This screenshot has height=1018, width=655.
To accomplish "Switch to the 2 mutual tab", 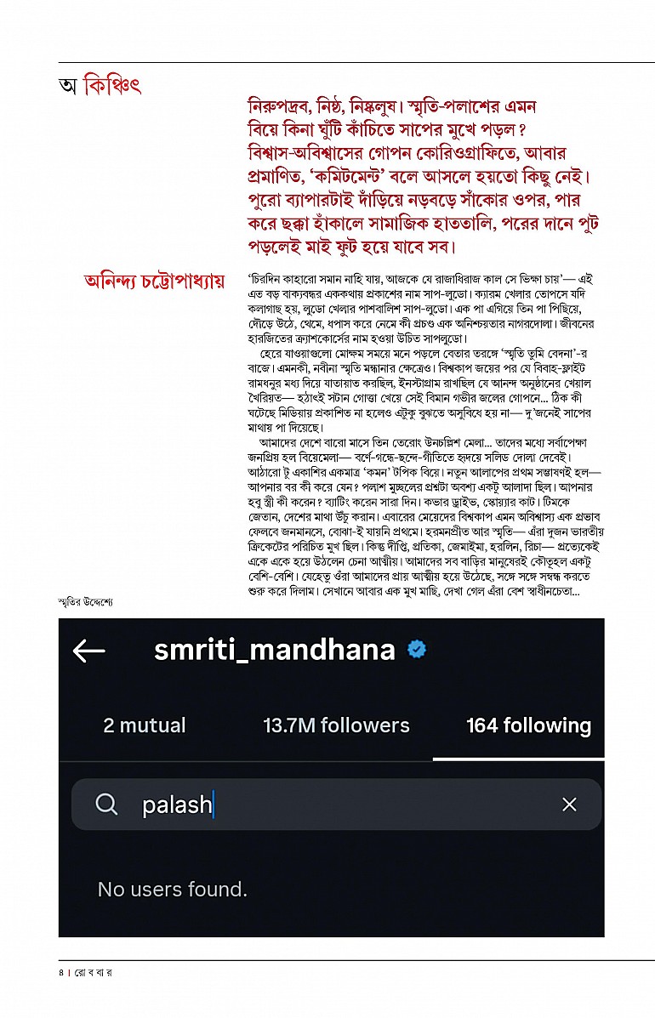I will pos(144,725).
